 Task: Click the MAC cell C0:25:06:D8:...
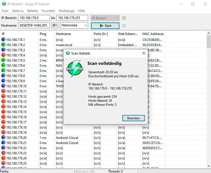point(152,40)
